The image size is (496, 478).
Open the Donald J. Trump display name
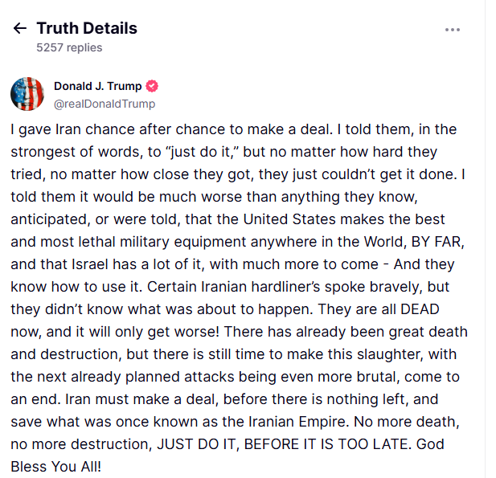point(98,86)
